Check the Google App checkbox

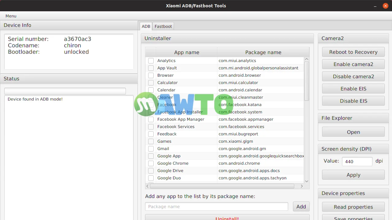pos(151,156)
